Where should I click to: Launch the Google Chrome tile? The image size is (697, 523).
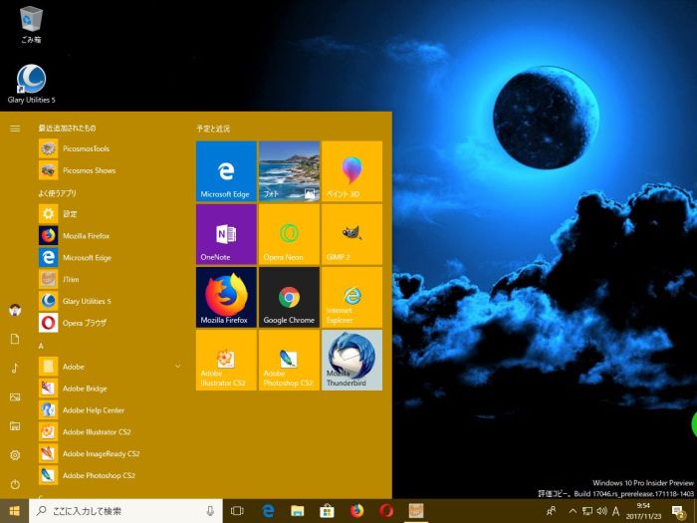click(289, 297)
